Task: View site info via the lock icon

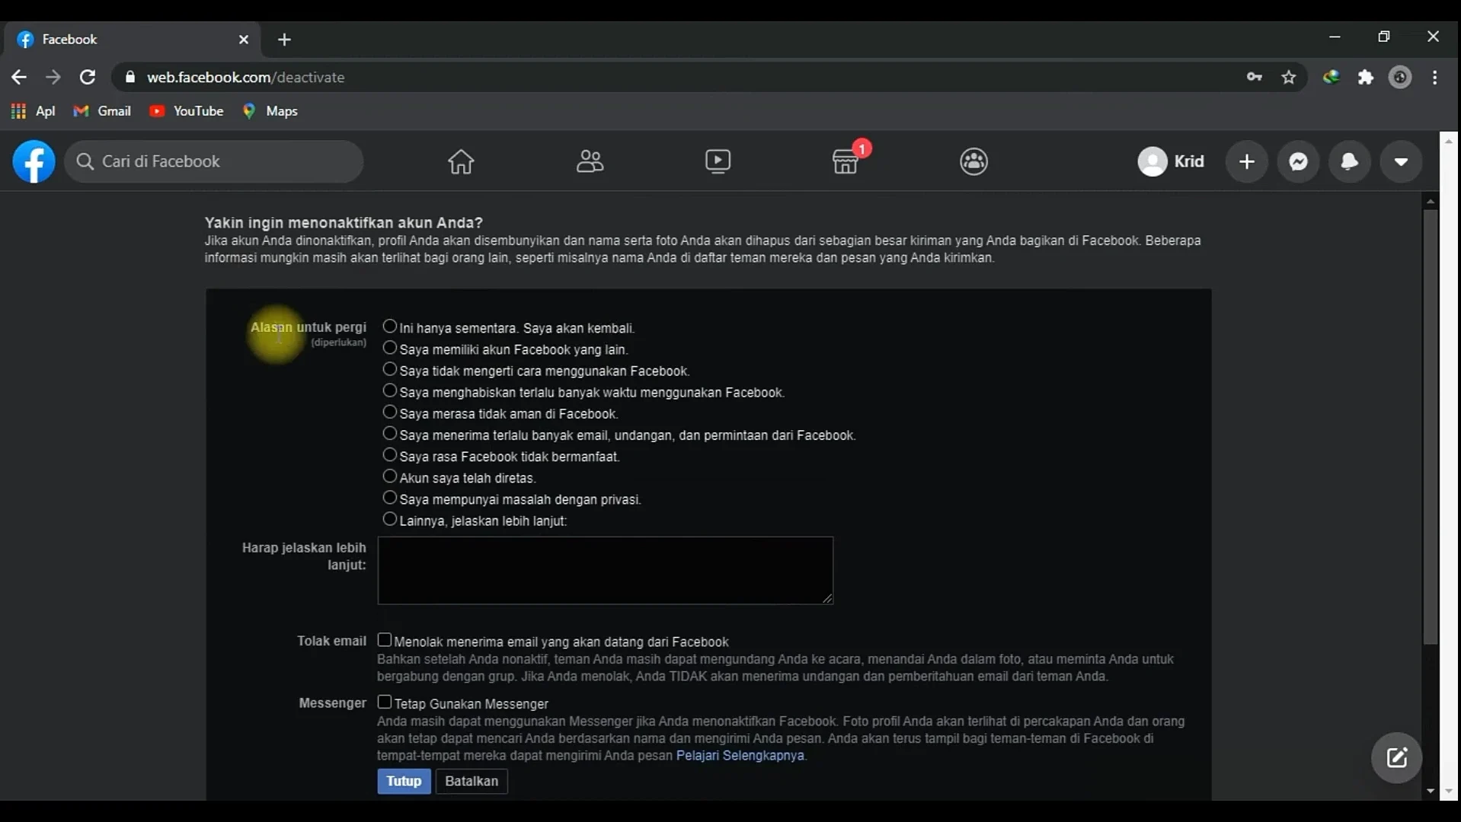Action: click(x=130, y=77)
